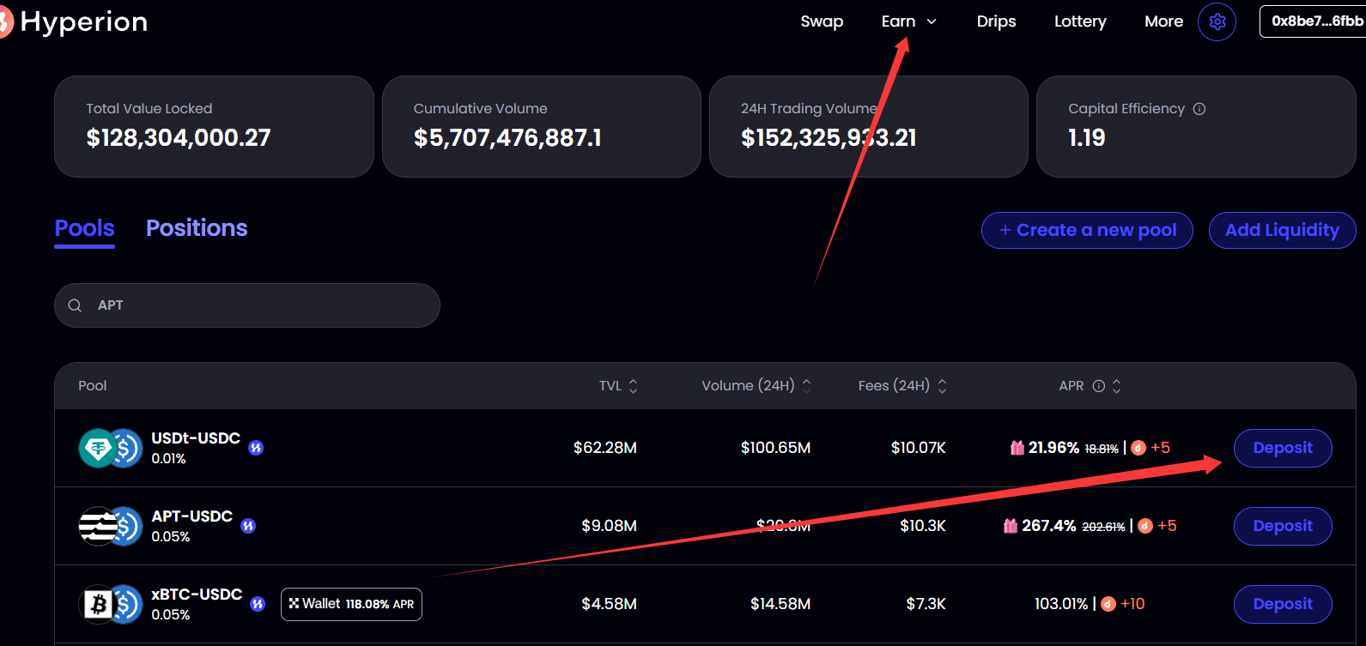Click the 103.01% APR value
The width and height of the screenshot is (1366, 646).
pos(1061,604)
